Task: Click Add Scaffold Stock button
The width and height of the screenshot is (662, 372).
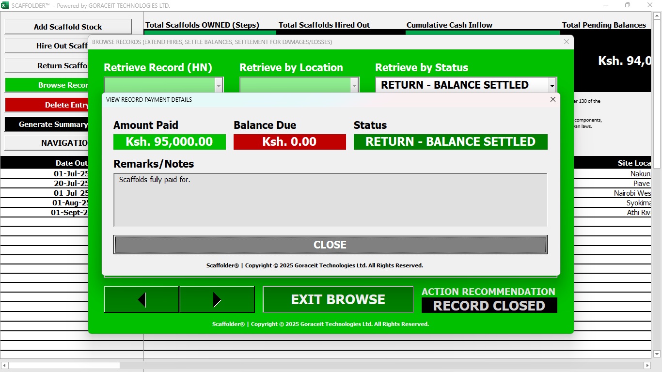Action: click(68, 27)
